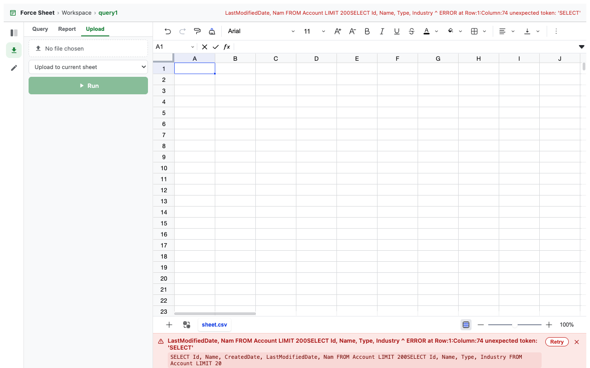Open the Arial font family dropdown
The width and height of the screenshot is (590, 368).
click(261, 31)
